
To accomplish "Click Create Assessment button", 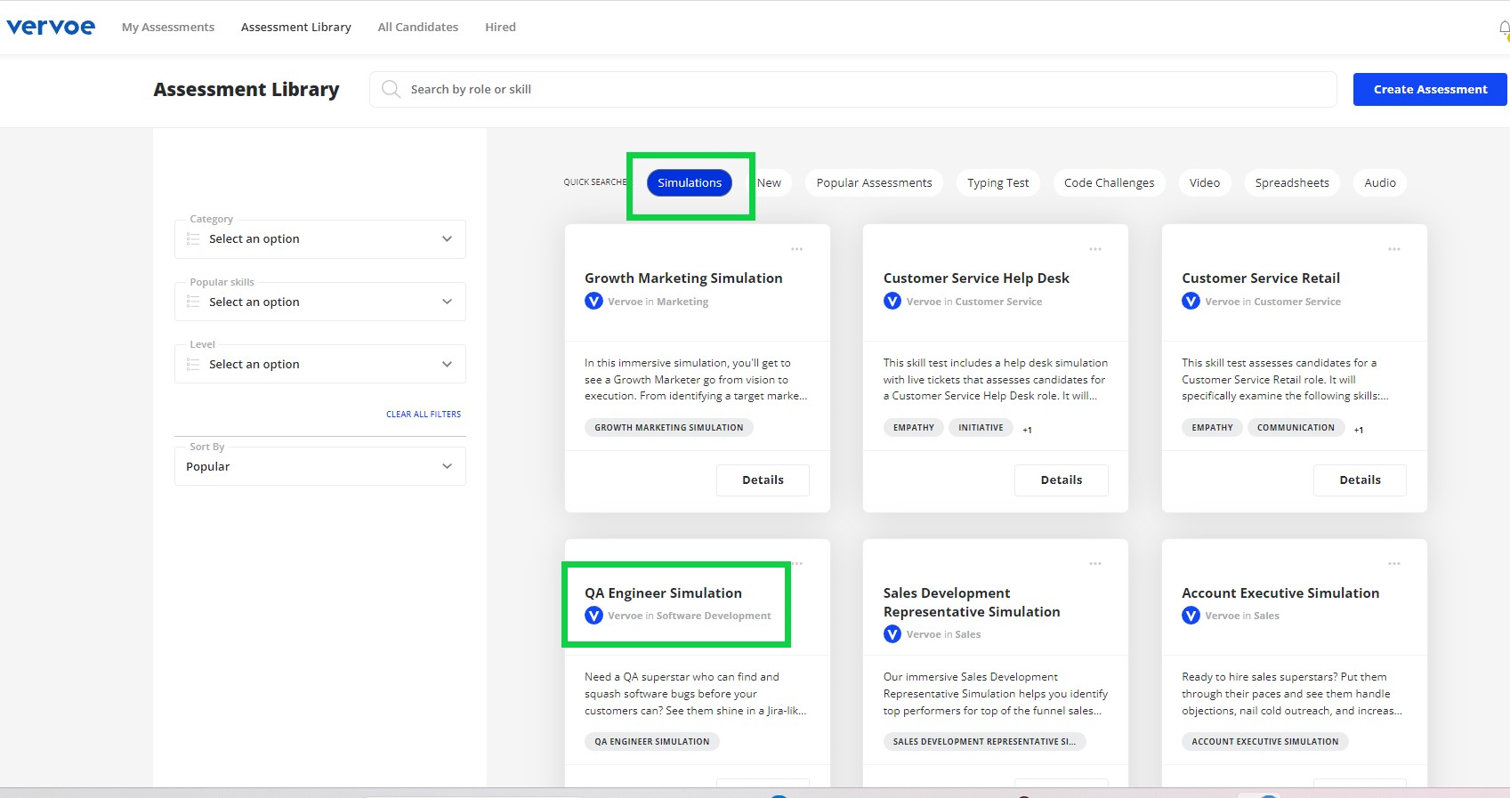I will (x=1430, y=89).
